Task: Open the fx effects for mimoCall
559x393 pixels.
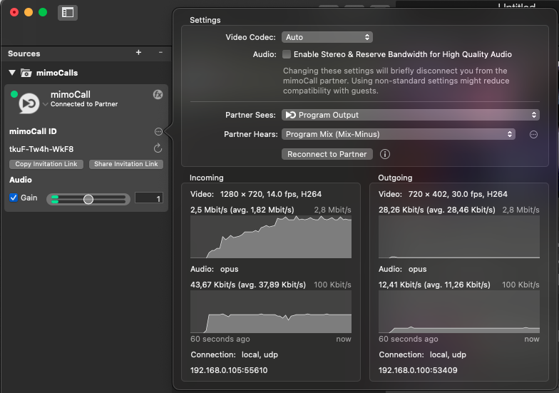Action: 158,95
